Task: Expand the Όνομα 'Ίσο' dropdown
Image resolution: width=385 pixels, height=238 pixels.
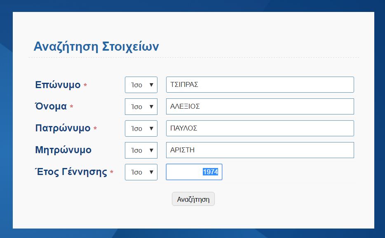Action: pyautogui.click(x=141, y=107)
